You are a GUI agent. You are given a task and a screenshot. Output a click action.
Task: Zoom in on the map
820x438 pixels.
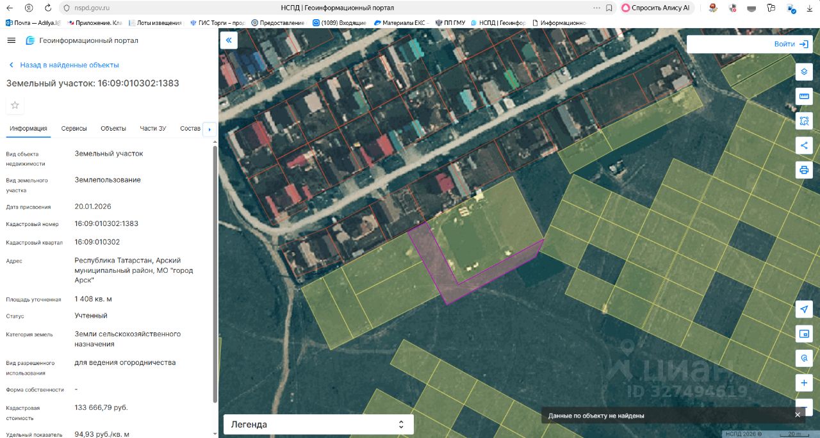[804, 383]
